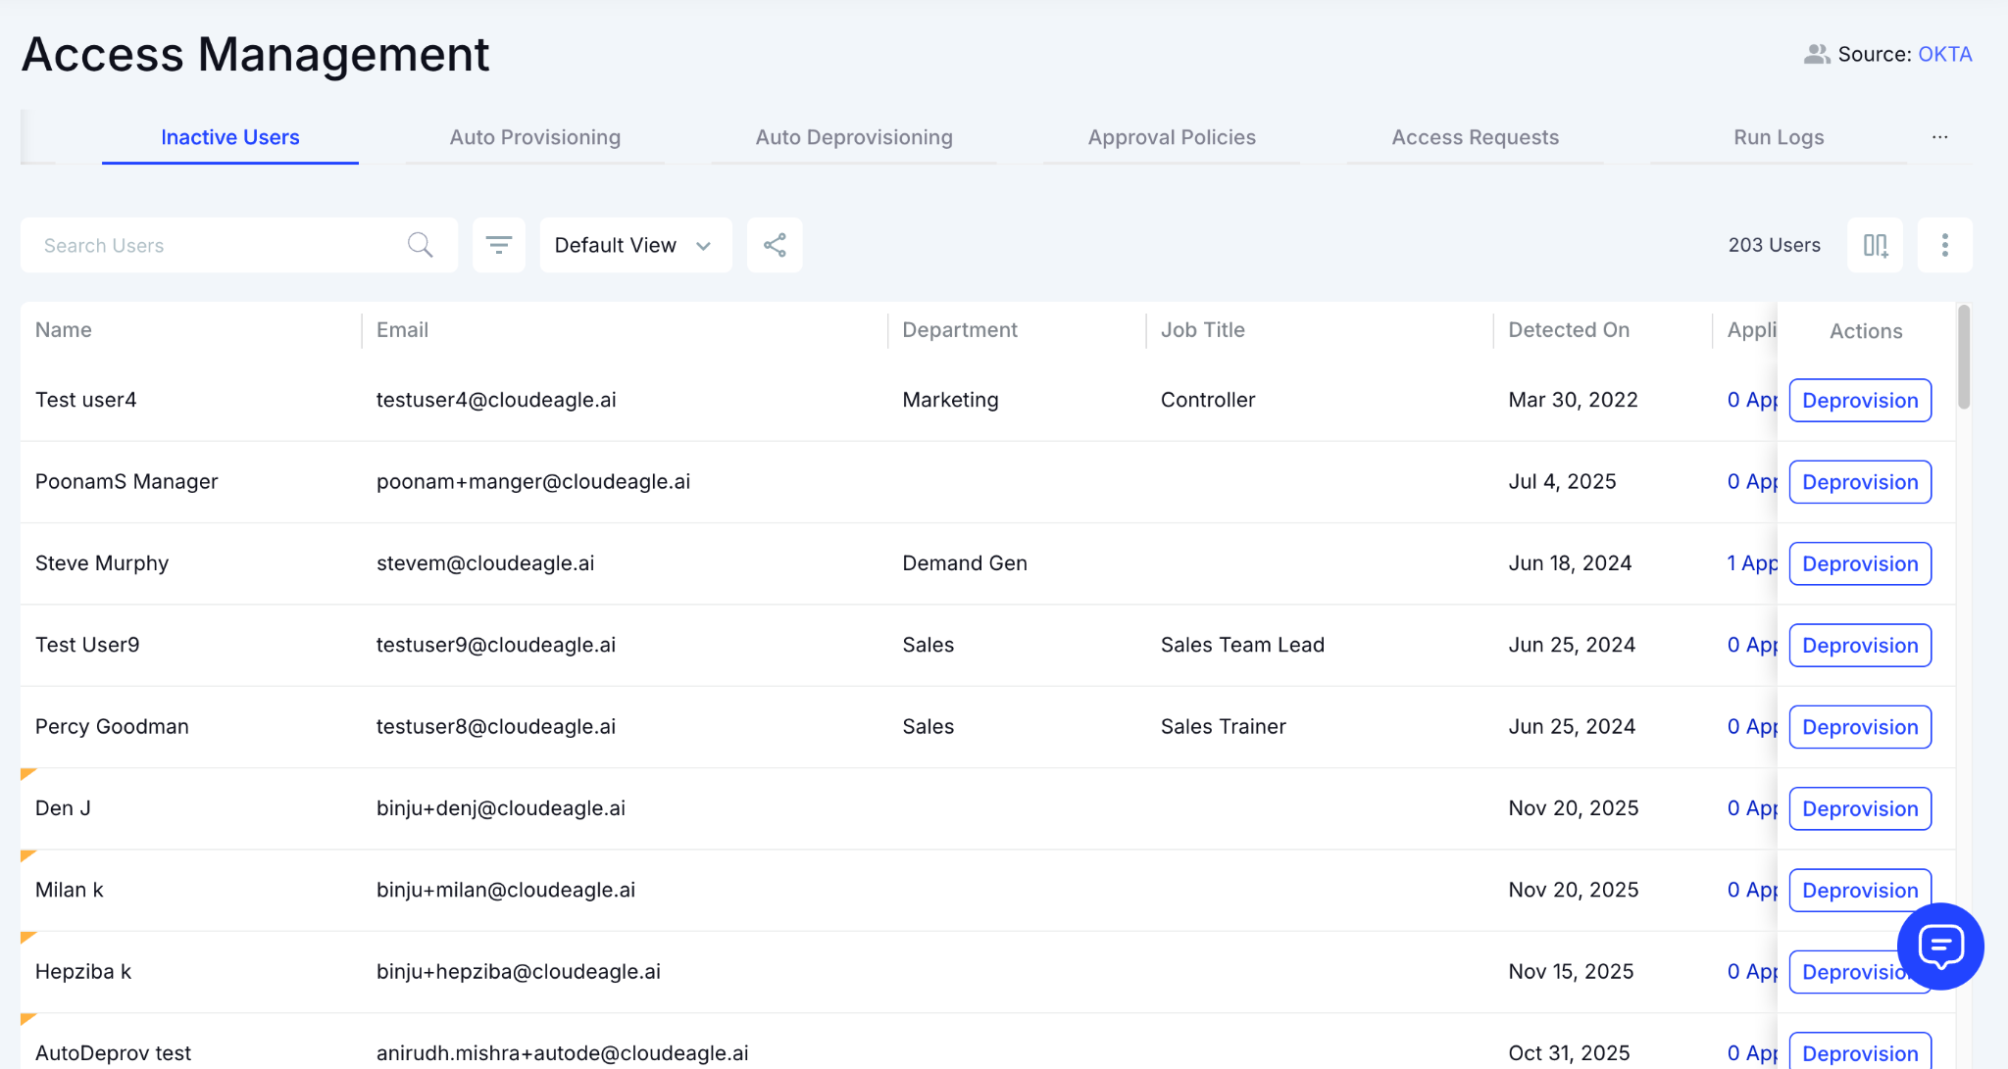Expand the Default View dropdown
The width and height of the screenshot is (2008, 1069).
634,245
